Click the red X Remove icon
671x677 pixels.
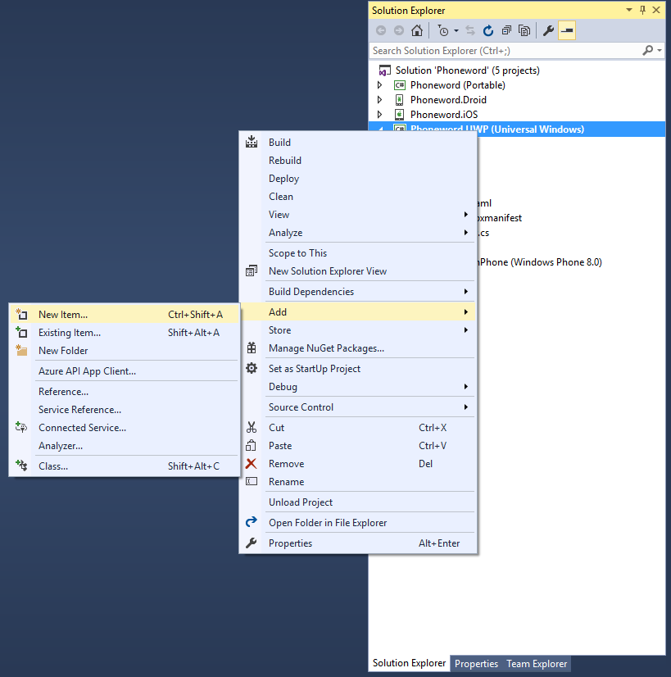pos(252,464)
